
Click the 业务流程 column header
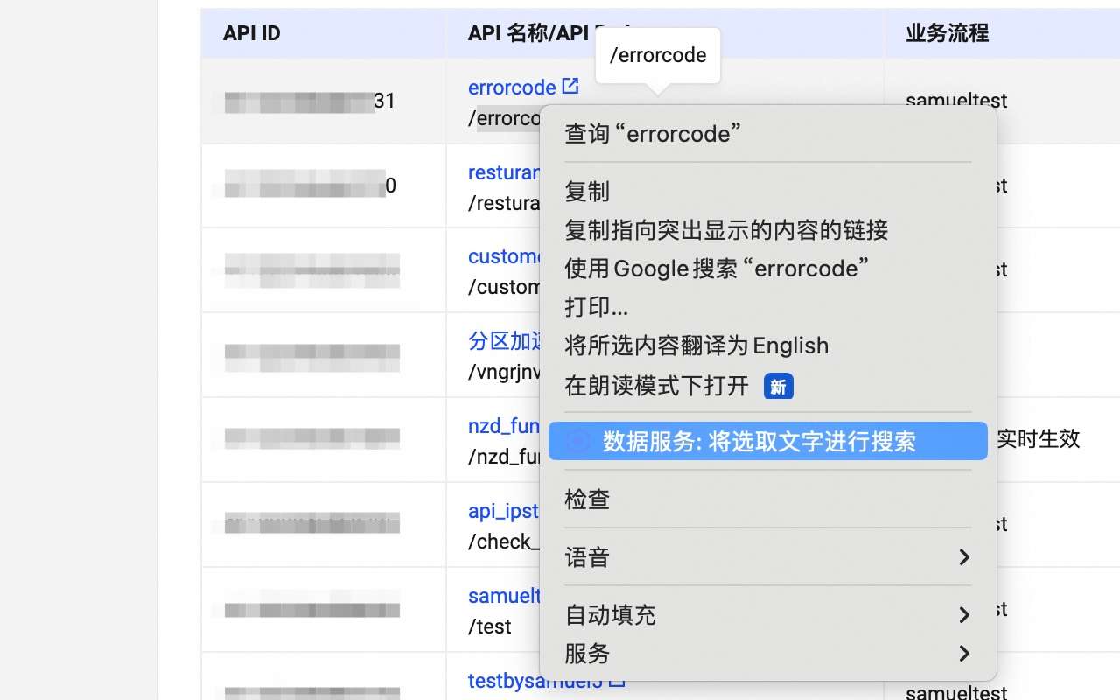click(x=947, y=33)
